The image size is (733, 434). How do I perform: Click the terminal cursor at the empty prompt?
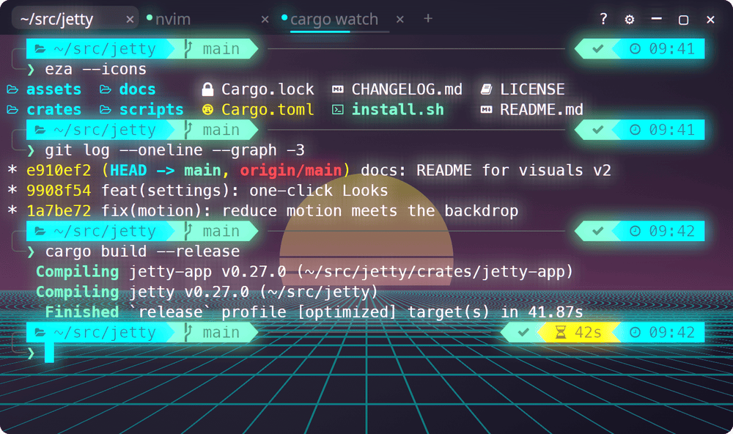(49, 352)
